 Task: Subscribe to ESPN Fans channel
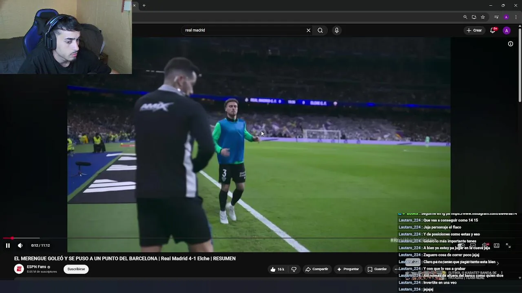[x=76, y=269]
